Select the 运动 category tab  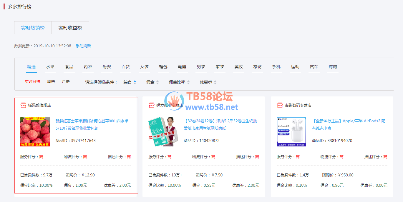(x=295, y=67)
